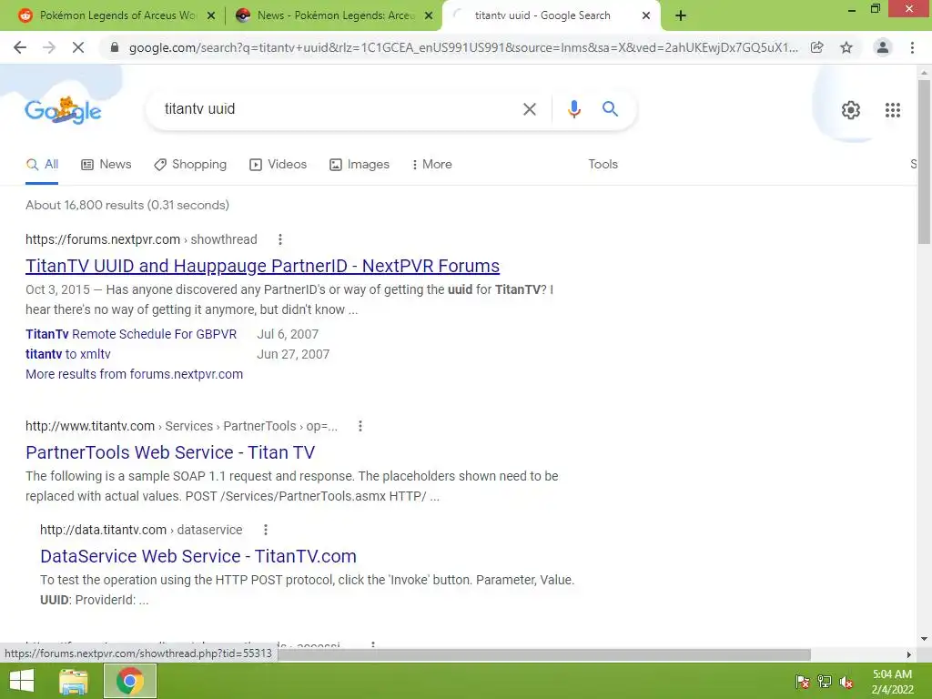
Task: Select the All results tab
Action: pyautogui.click(x=42, y=165)
